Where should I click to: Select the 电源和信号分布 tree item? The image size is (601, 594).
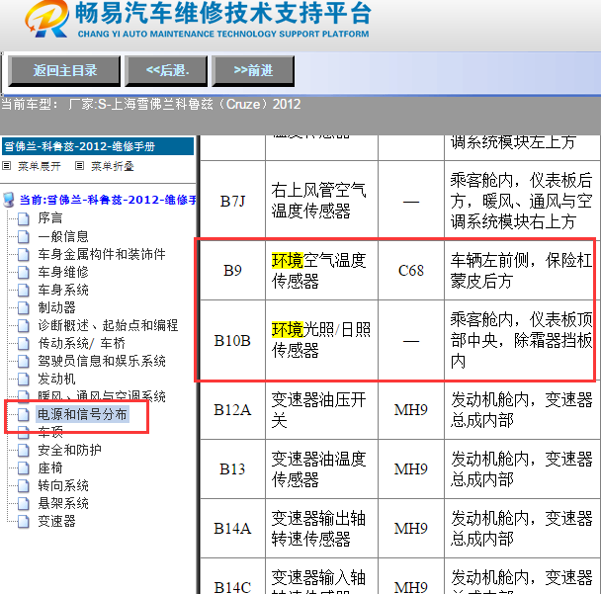[x=82, y=414]
